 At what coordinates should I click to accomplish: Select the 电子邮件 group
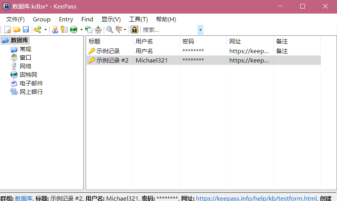[x=31, y=83]
